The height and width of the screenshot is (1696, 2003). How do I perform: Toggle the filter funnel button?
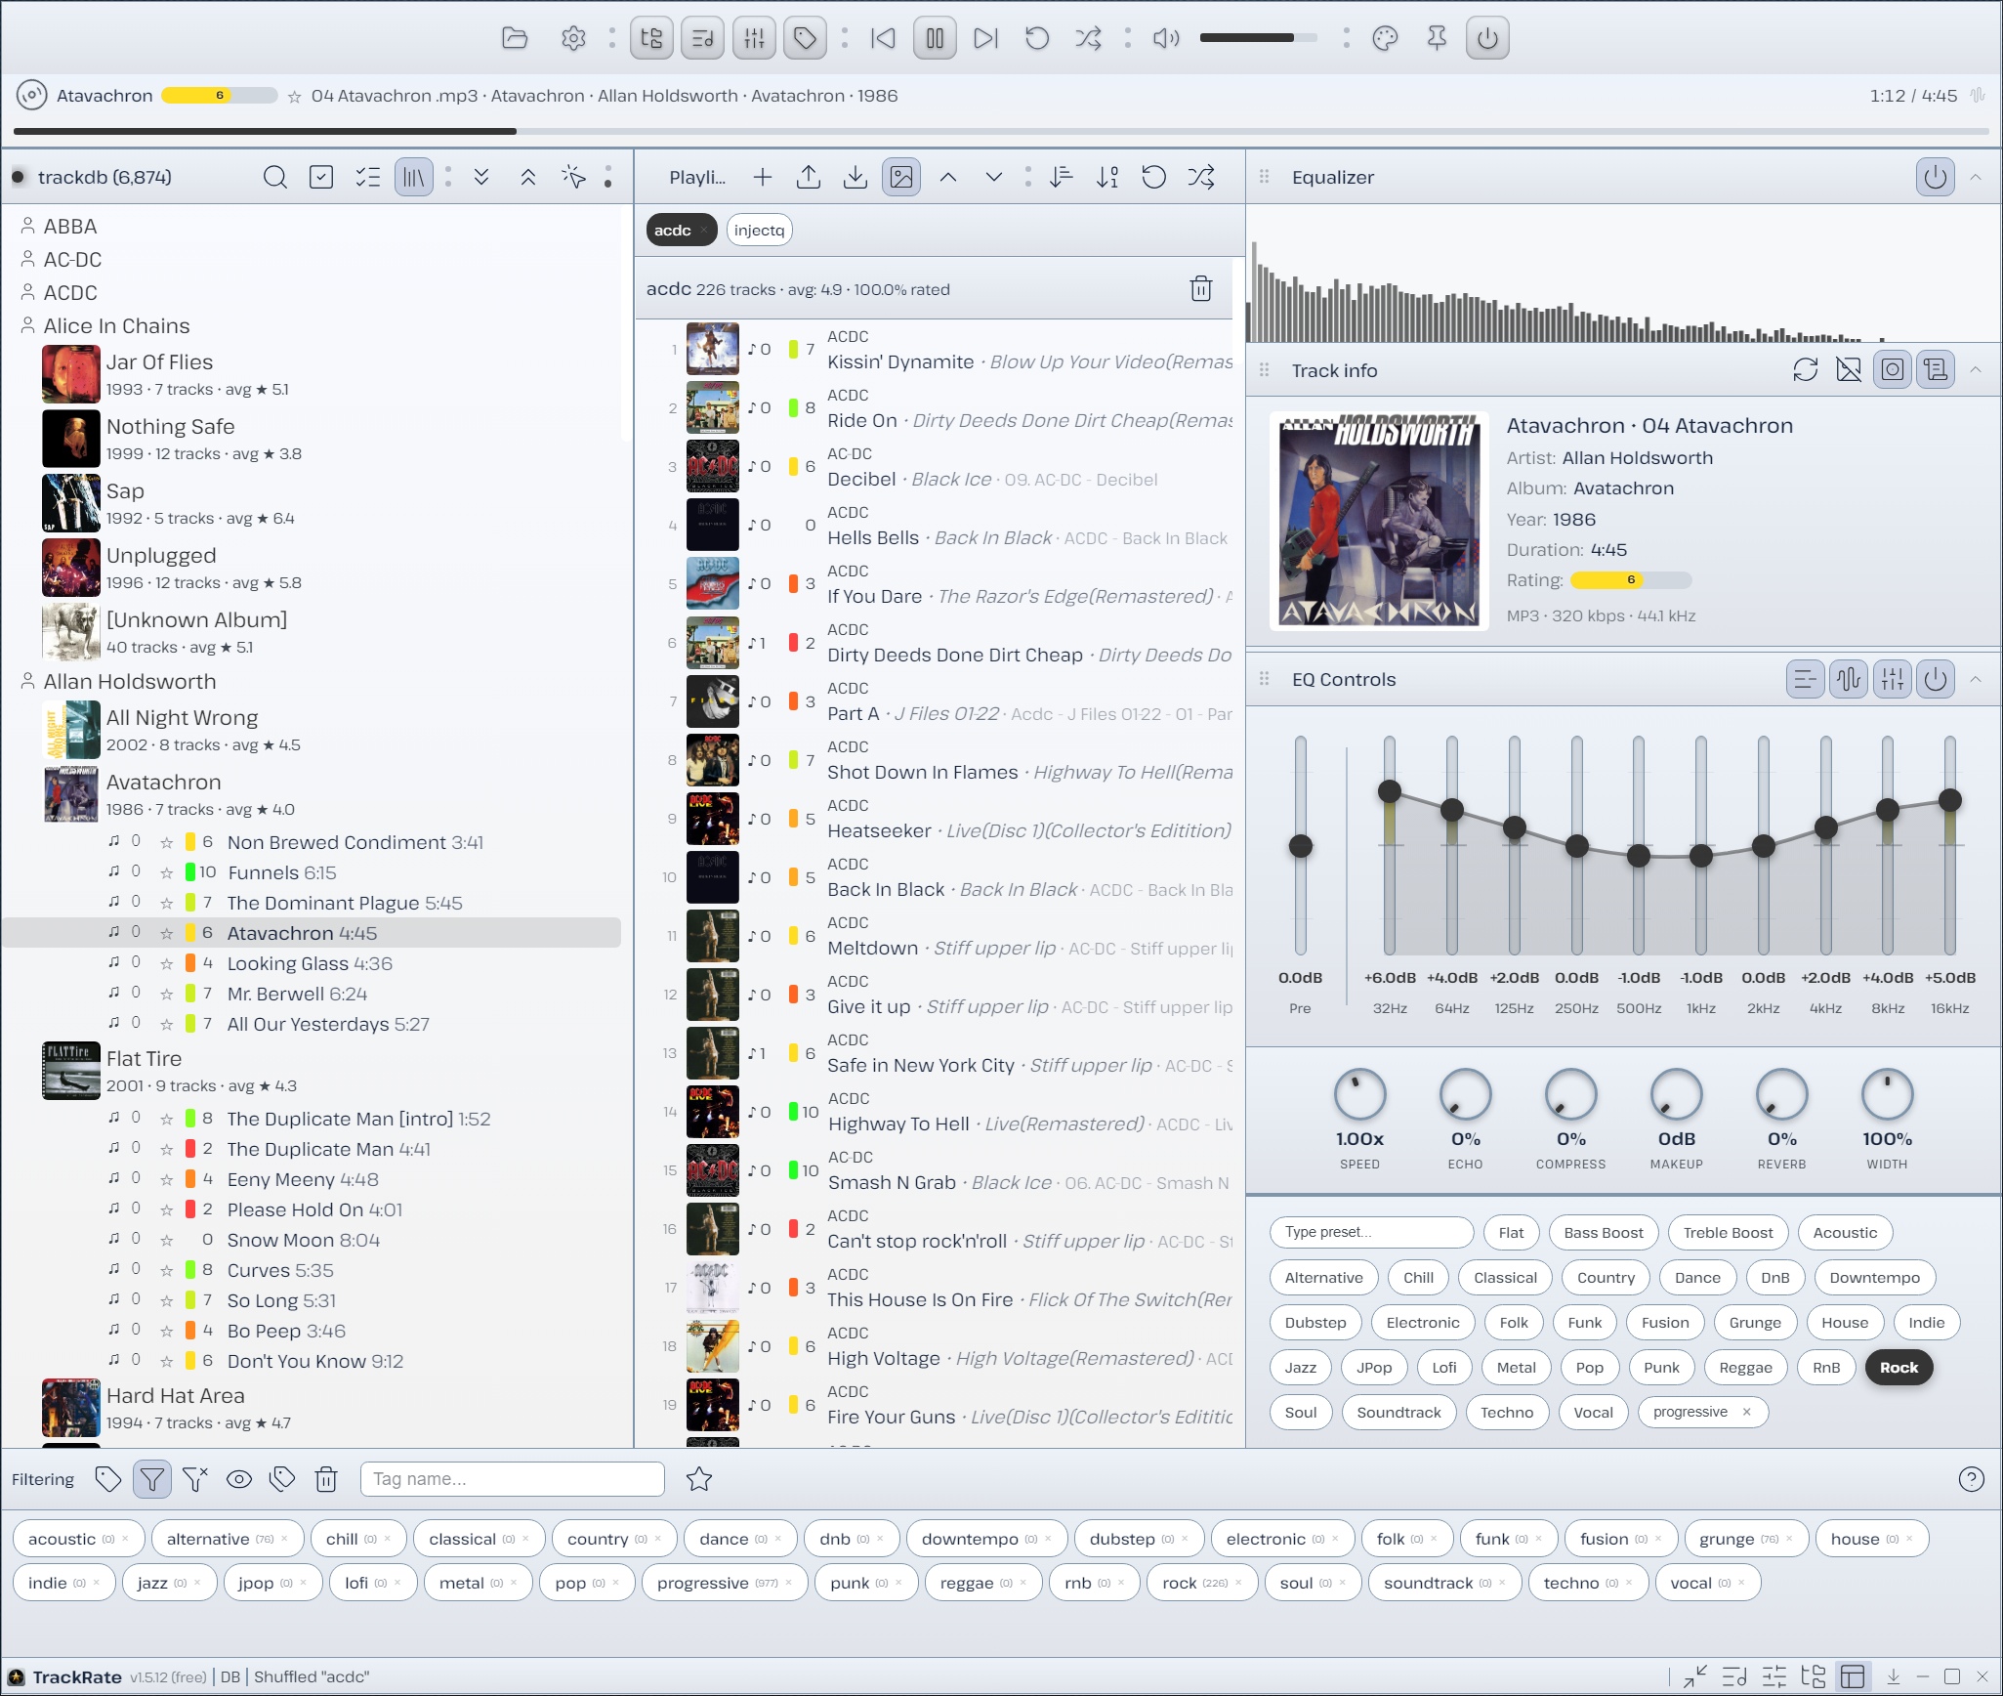tap(152, 1479)
